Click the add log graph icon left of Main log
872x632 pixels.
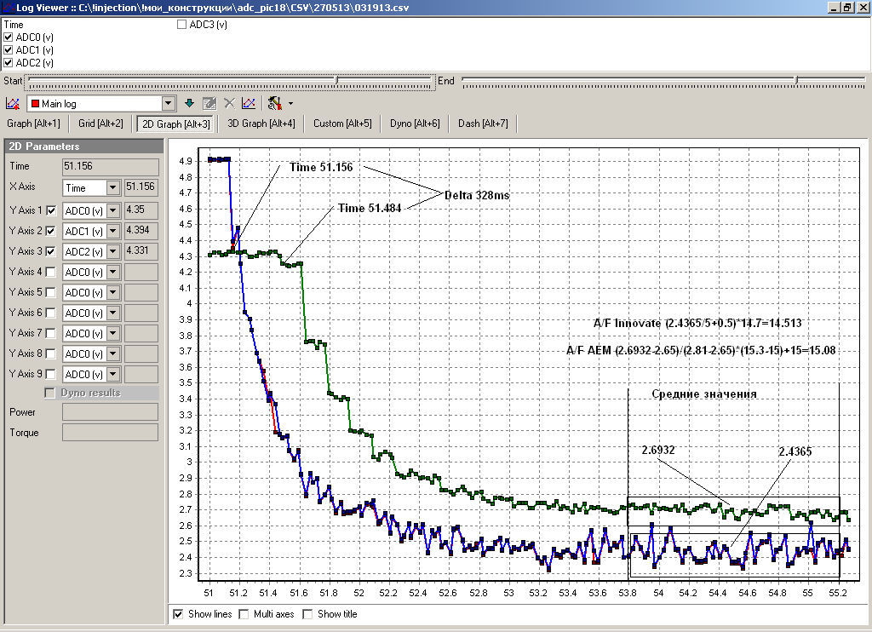pyautogui.click(x=12, y=104)
